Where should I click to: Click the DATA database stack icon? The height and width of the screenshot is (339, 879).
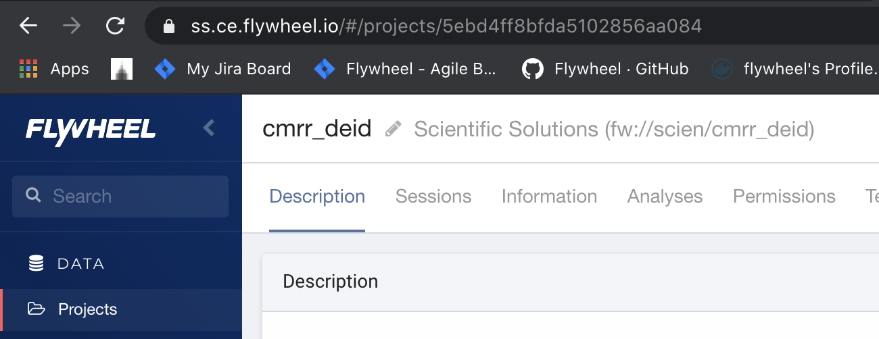click(36, 263)
